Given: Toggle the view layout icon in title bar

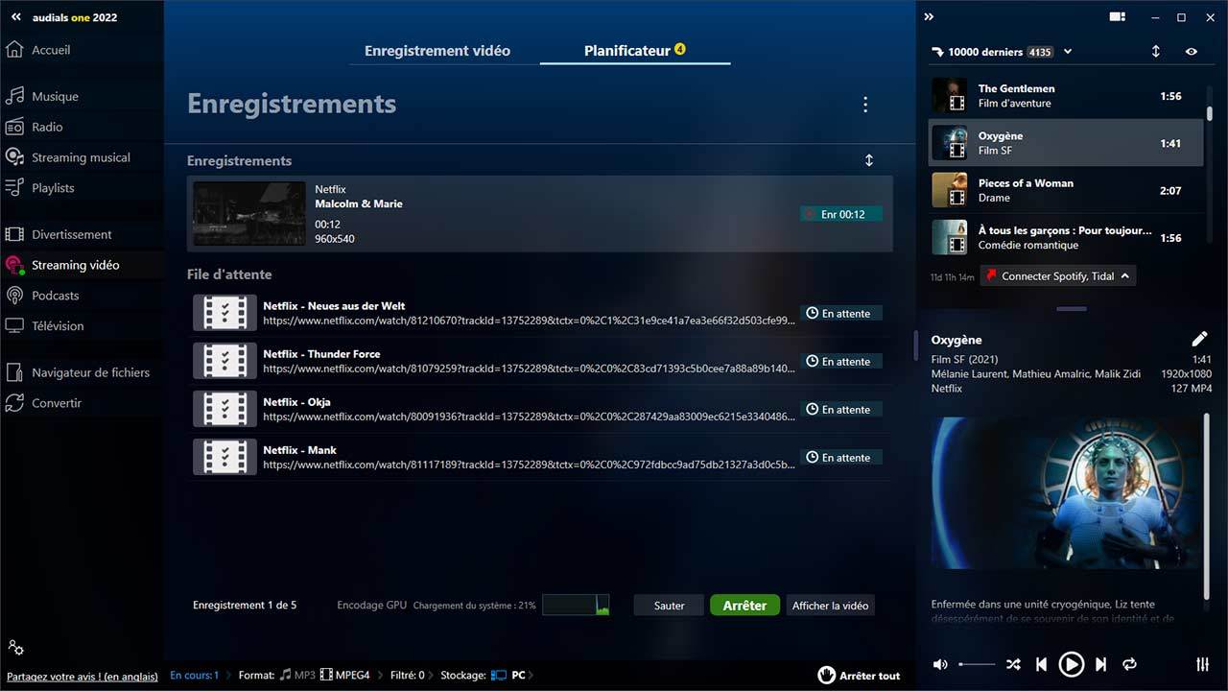Looking at the screenshot, I should click(x=1117, y=17).
